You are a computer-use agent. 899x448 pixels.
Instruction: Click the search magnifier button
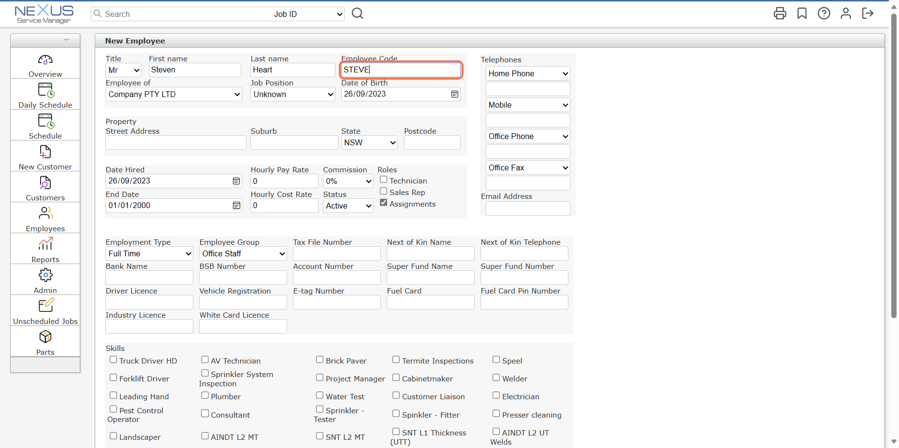(x=357, y=13)
